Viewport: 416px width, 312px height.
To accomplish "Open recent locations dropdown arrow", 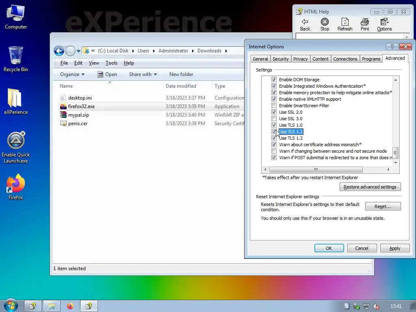I will pyautogui.click(x=78, y=51).
